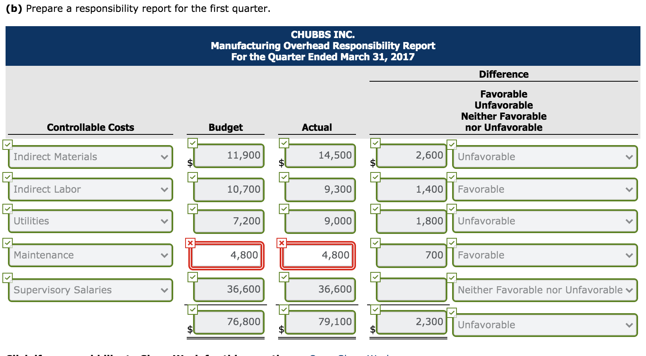This screenshot has height=356, width=646.
Task: Click the Maintenance difference field 700
Action: pyautogui.click(x=412, y=256)
